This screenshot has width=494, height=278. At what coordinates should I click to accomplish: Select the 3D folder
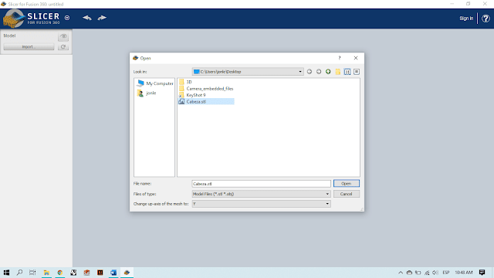185,82
